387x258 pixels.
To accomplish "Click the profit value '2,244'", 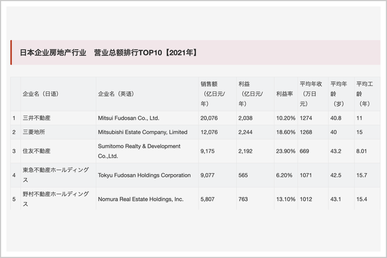I will pyautogui.click(x=245, y=132).
